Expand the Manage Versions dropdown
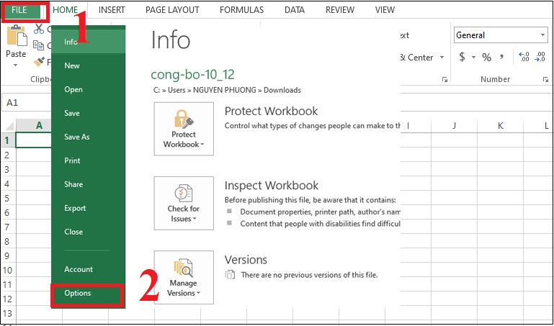Screen dimensions: 554x326 click(x=184, y=277)
